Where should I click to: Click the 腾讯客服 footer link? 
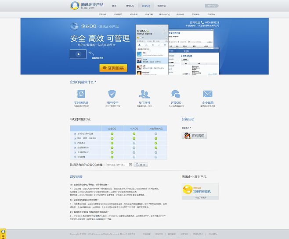pos(172,234)
